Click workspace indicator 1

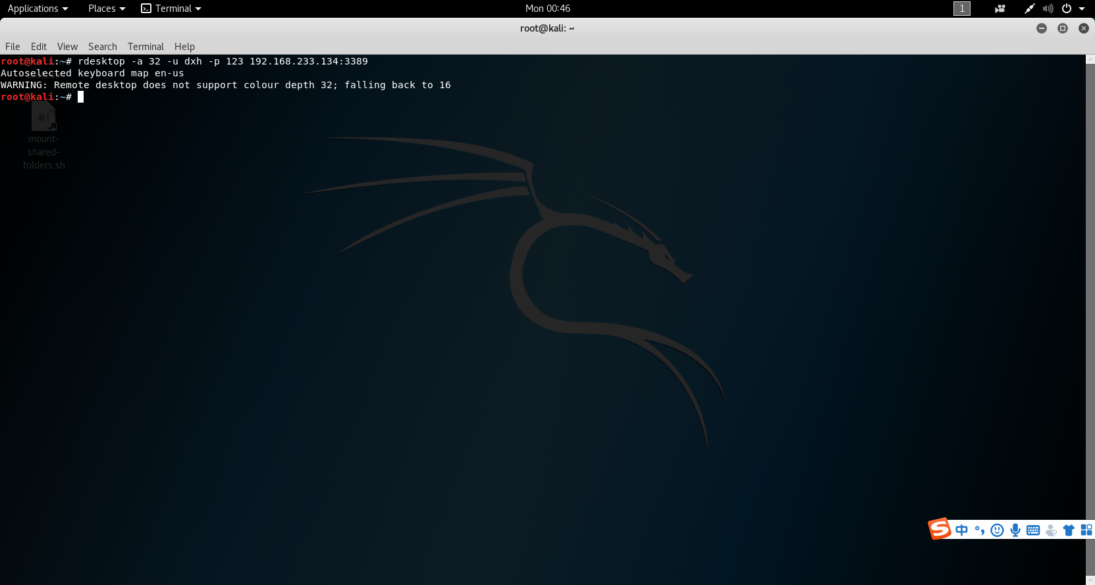point(961,9)
